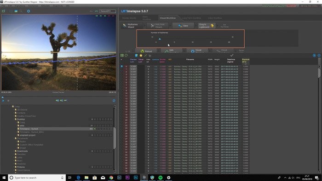The width and height of the screenshot is (322, 181).
Task: Click the blue document icon above table
Action: tap(136, 56)
